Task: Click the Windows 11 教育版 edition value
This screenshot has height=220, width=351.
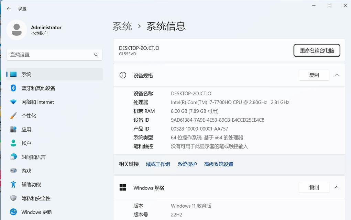Action: (x=191, y=206)
